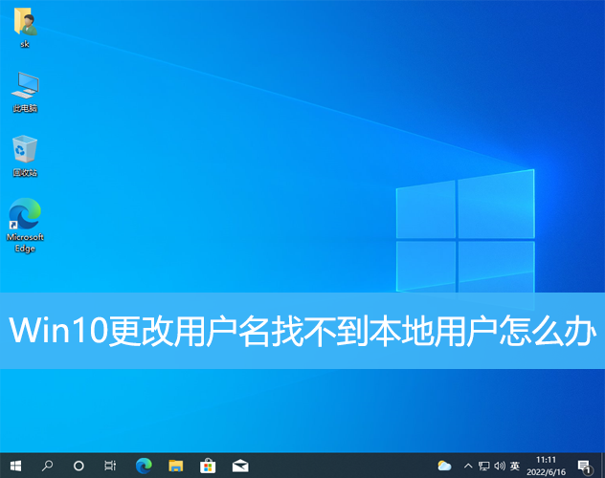
Task: Select the sk user folder icon
Action: pyautogui.click(x=25, y=25)
